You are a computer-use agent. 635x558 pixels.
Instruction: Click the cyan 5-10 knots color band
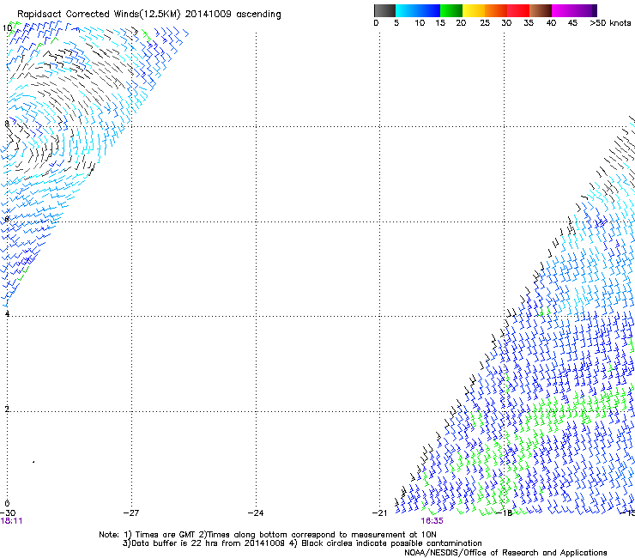pyautogui.click(x=407, y=10)
